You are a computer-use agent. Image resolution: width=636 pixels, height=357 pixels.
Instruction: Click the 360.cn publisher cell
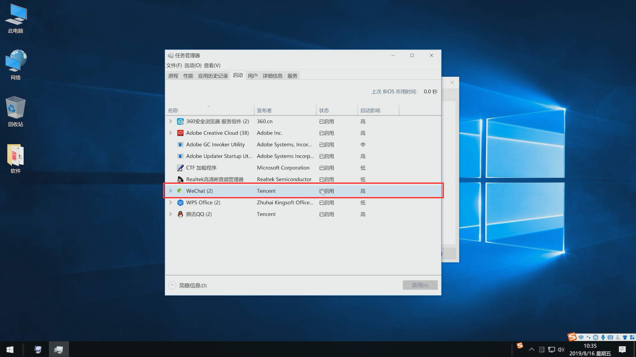(265, 121)
